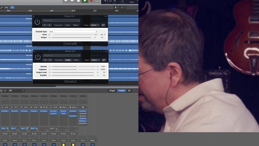Click the Output slider in Channel9

pyautogui.click(x=72, y=38)
